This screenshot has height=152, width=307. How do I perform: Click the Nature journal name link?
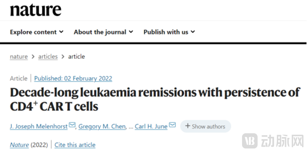19,145
